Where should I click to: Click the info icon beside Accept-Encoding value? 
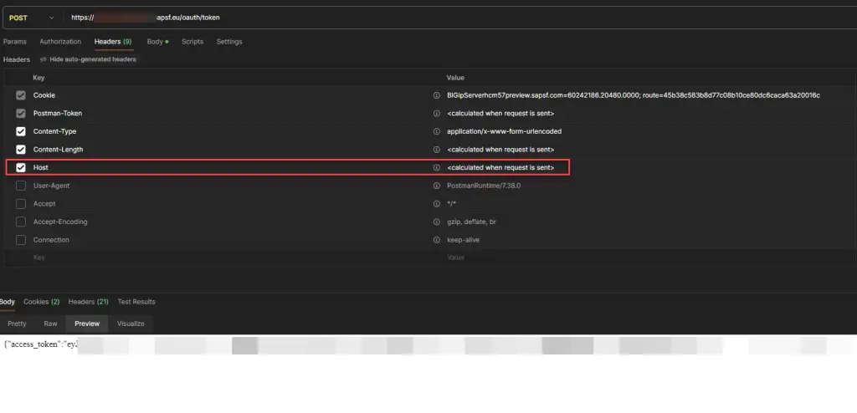(x=436, y=222)
